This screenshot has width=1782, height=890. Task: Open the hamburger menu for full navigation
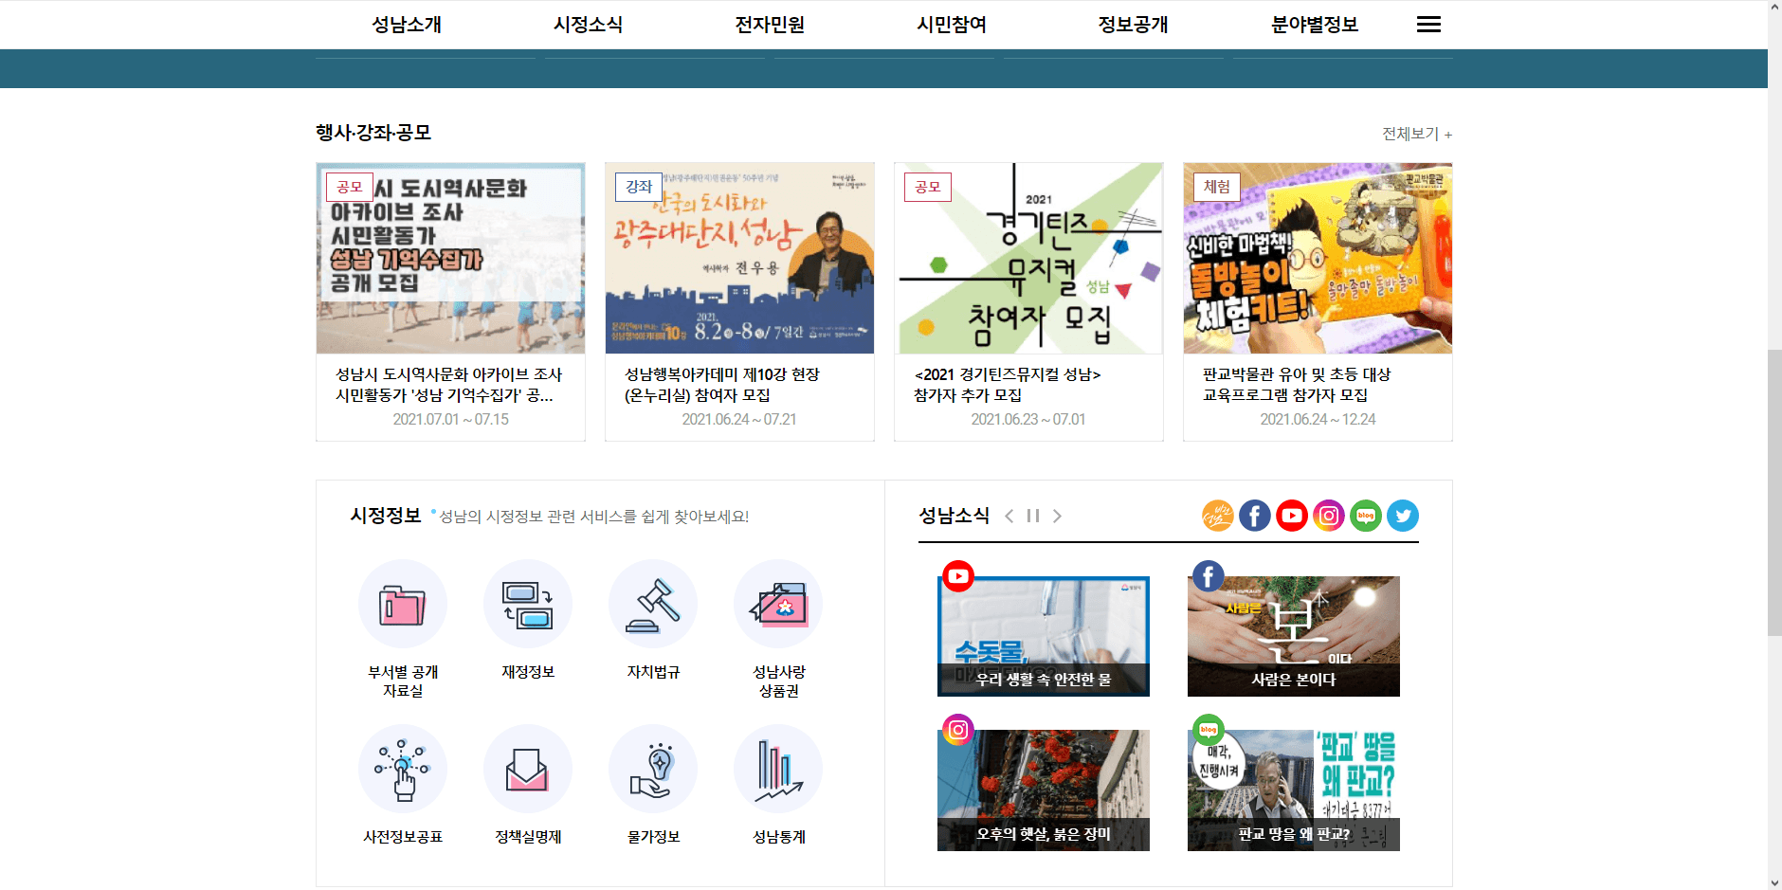click(1427, 24)
